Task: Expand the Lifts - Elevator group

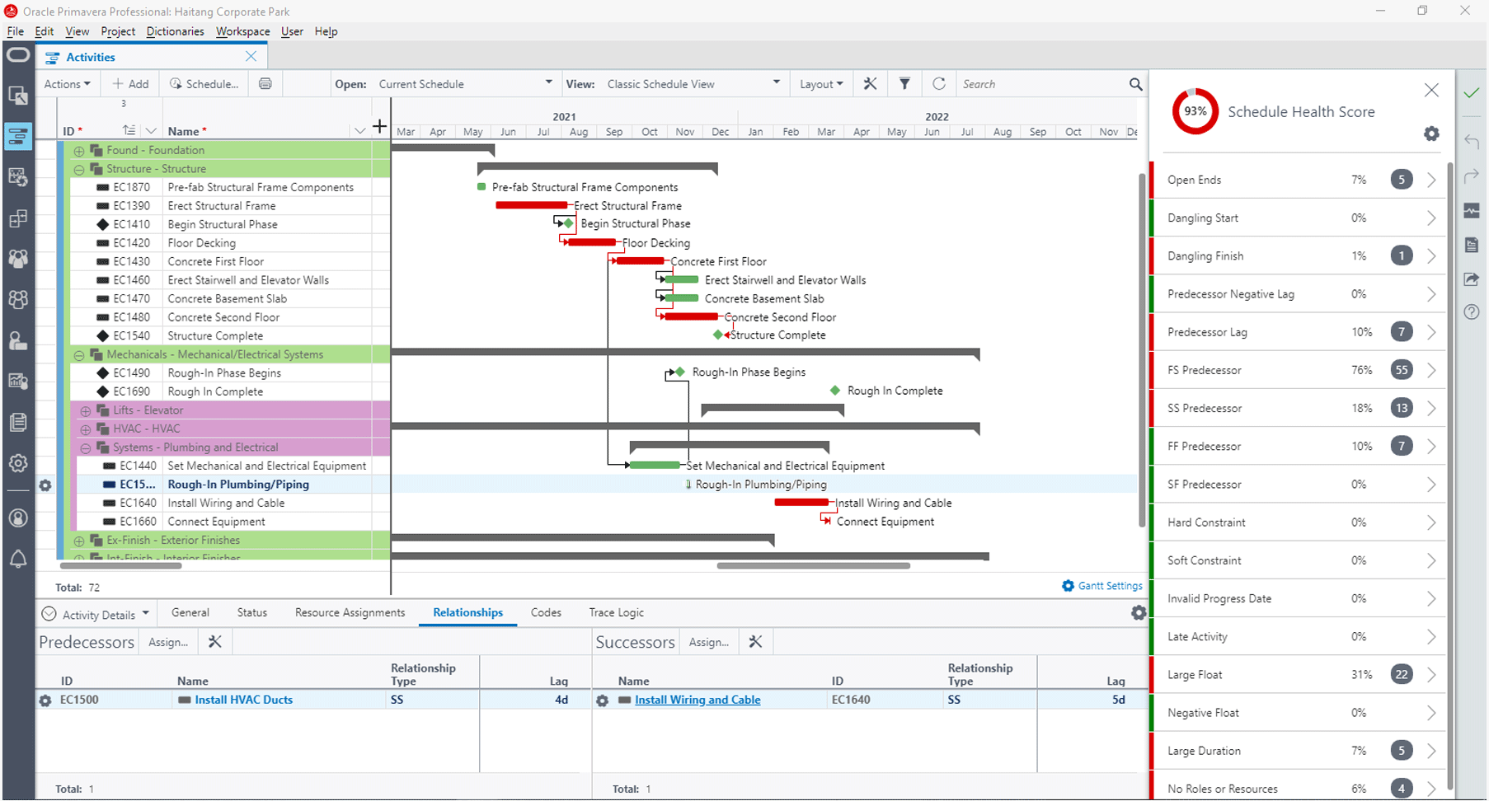Action: (86, 410)
